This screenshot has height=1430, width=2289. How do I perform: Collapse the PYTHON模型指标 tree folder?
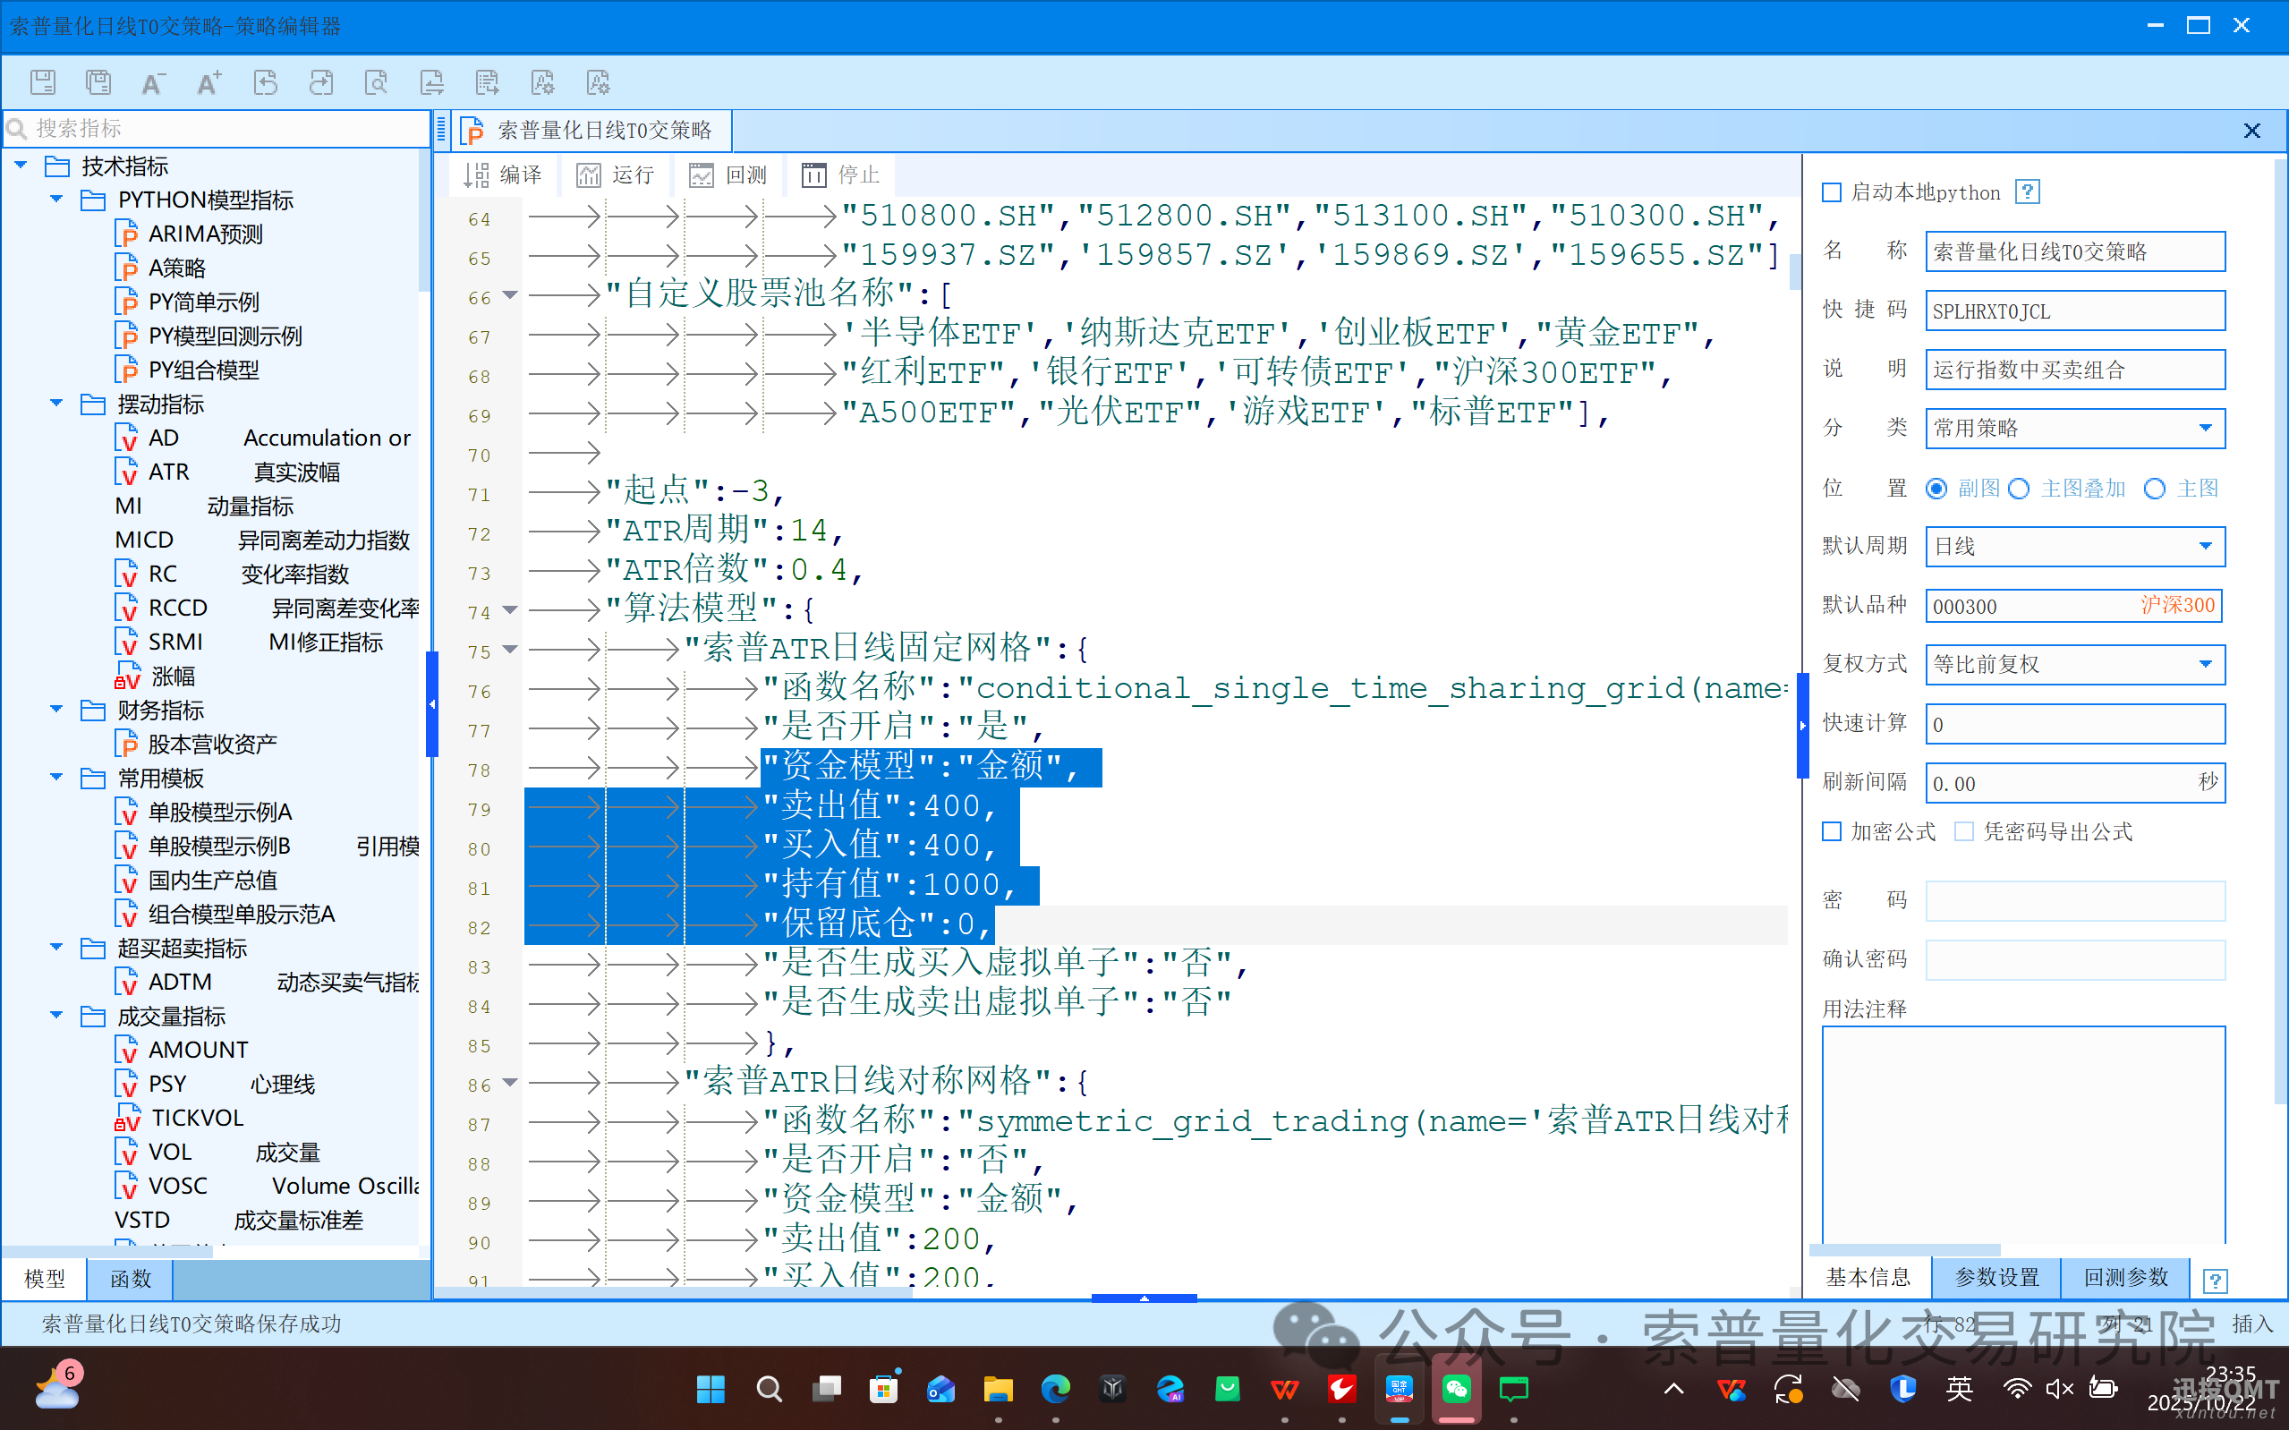tap(56, 200)
